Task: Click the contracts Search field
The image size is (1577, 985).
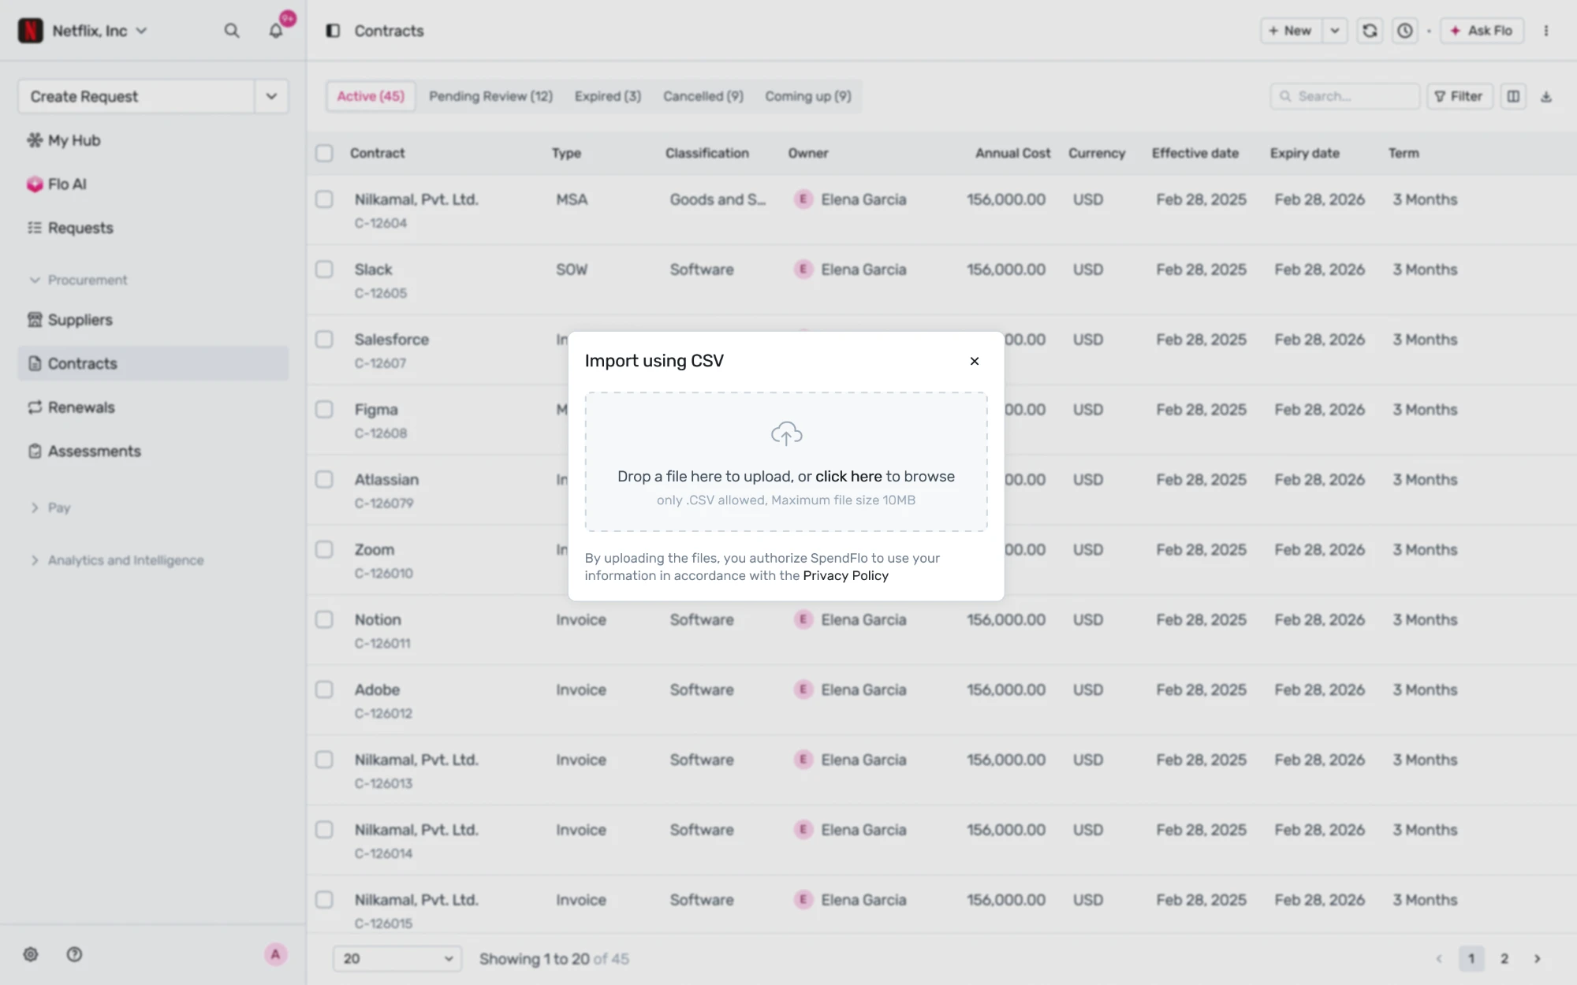Action: [1344, 96]
